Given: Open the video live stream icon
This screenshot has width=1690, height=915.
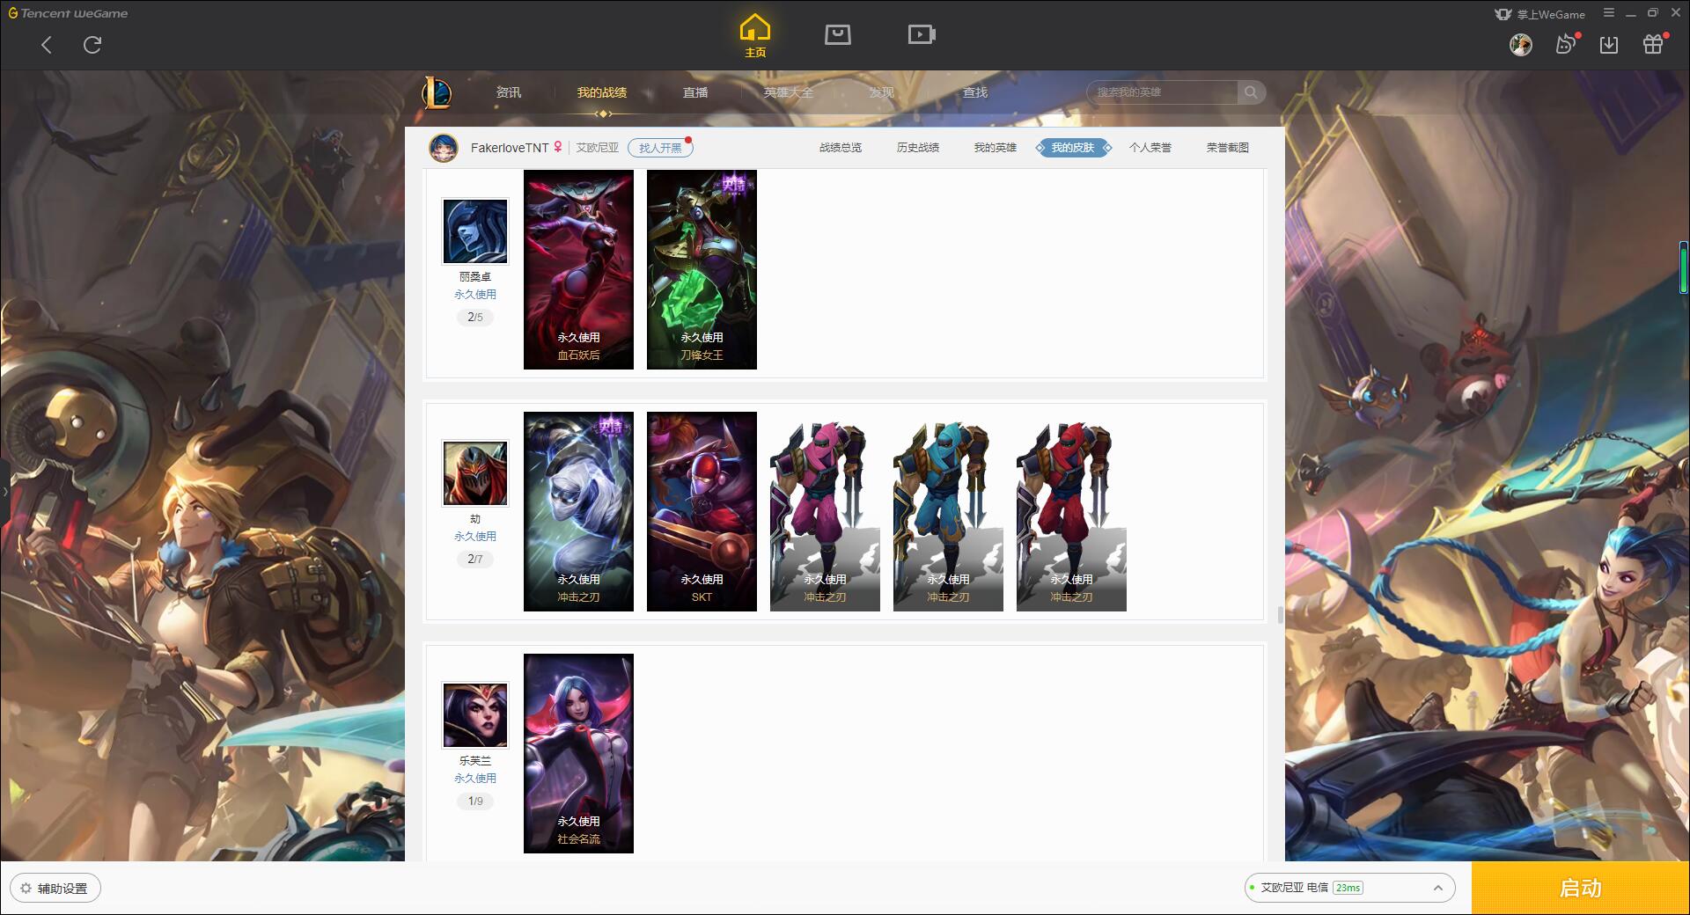Looking at the screenshot, I should click(x=922, y=34).
